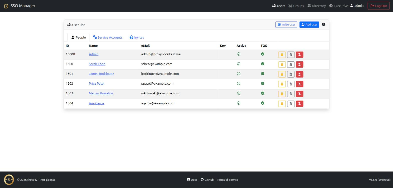Delete Priya Patel using the red icon
The width and height of the screenshot is (393, 188).
pyautogui.click(x=300, y=84)
